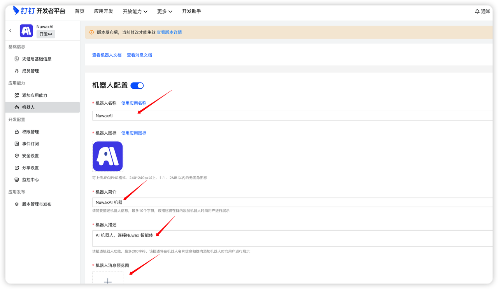498x289 pixels.
Task: Open the 首页 tab in top navigation
Action: pyautogui.click(x=79, y=11)
